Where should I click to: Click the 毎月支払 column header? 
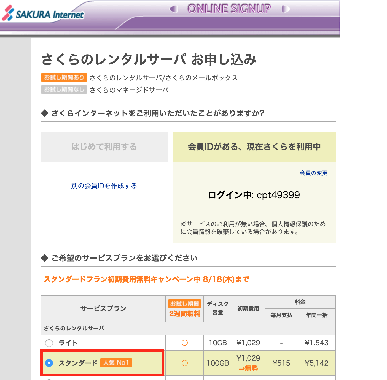tap(281, 315)
